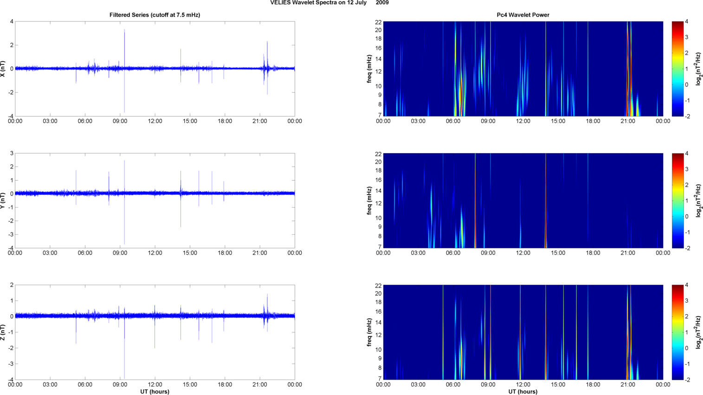The image size is (703, 395).
Task: Select the Filtered Series cutoff heading
Action: 155,15
